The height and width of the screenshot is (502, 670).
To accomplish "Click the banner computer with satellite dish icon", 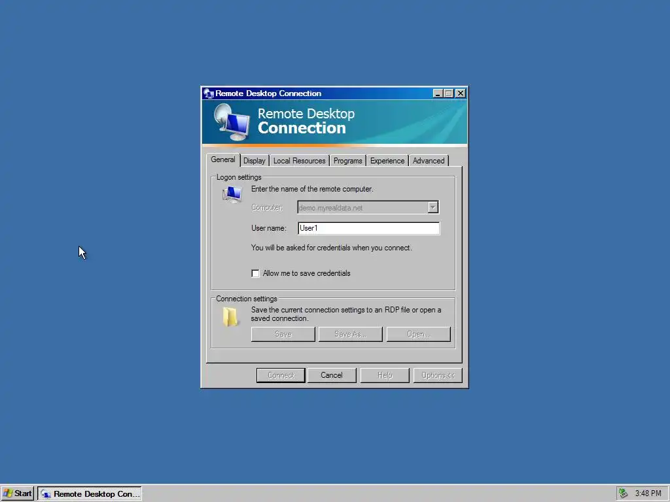I will point(232,122).
